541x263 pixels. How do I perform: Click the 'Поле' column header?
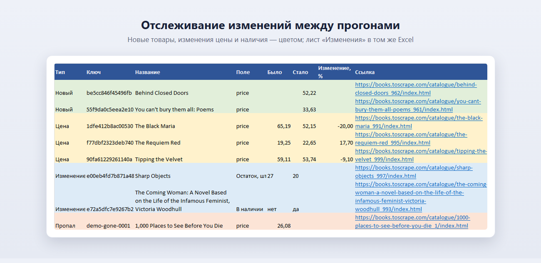coord(243,72)
